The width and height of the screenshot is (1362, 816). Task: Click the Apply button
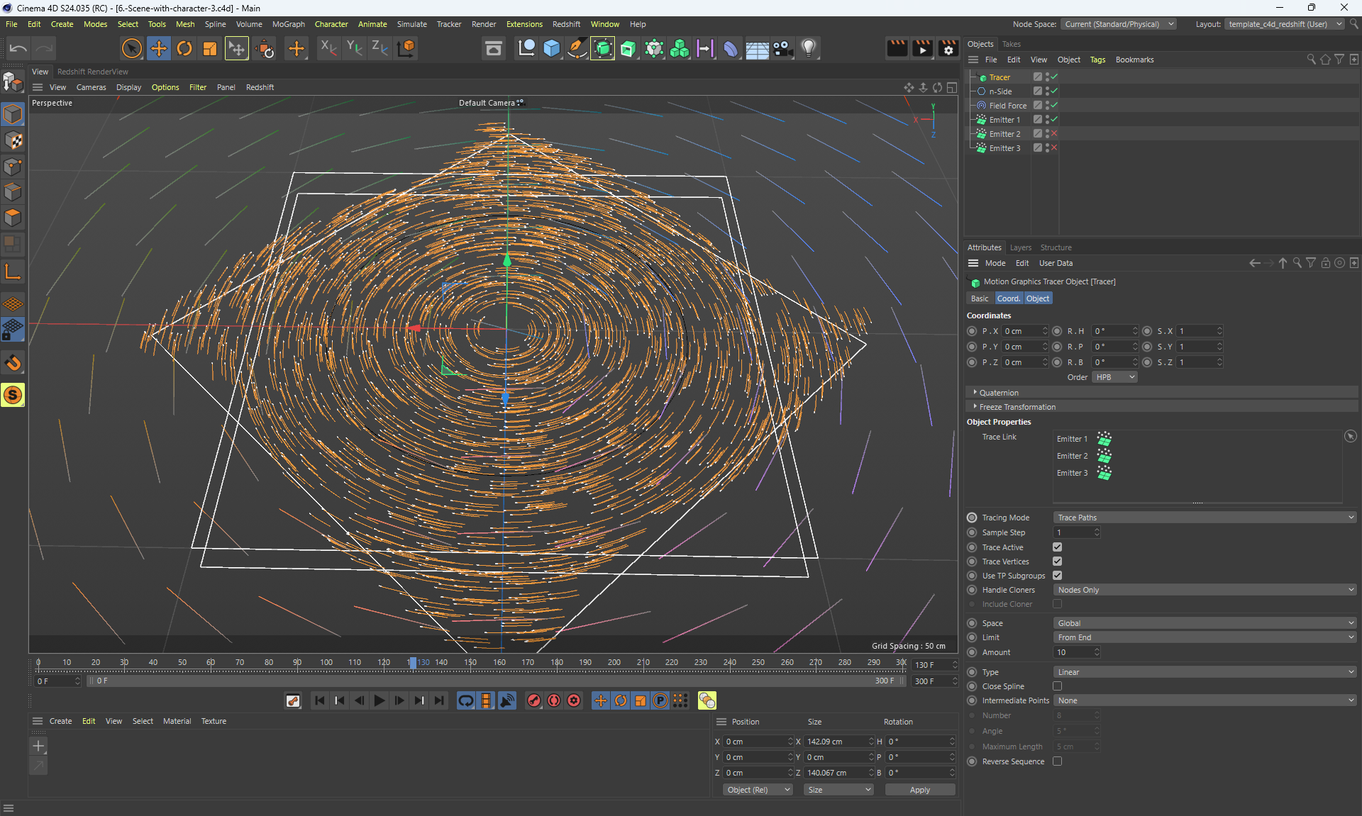[919, 790]
